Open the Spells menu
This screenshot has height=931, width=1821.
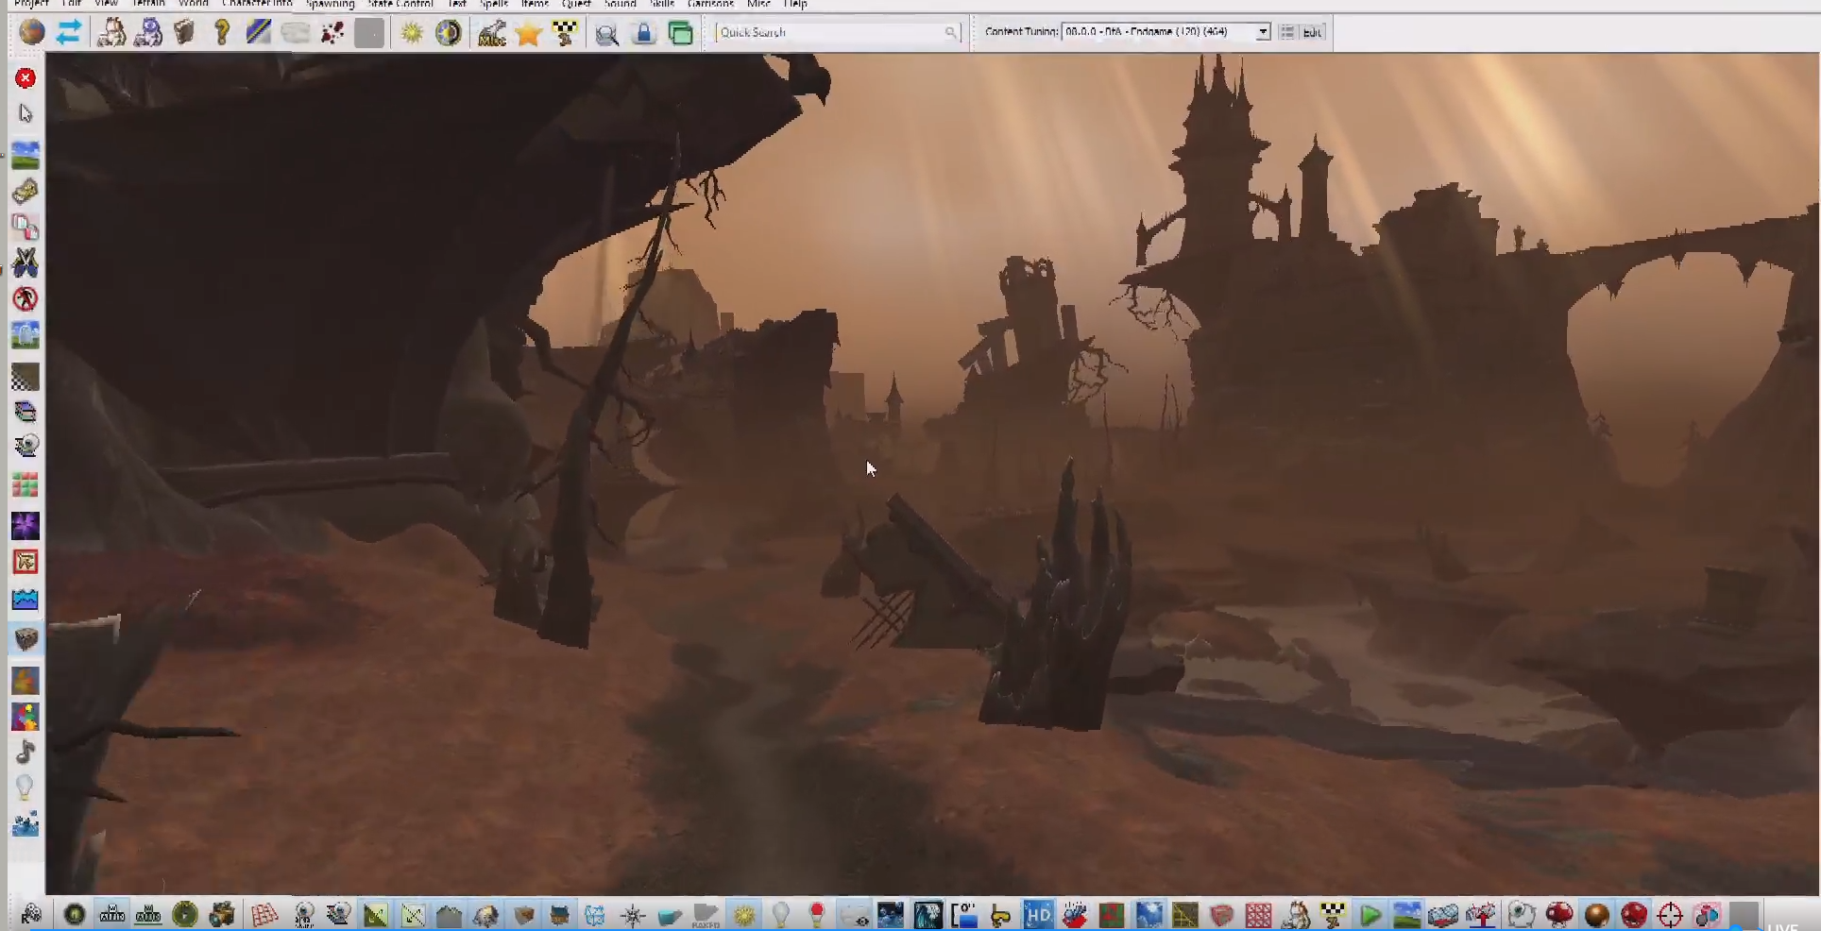(493, 4)
